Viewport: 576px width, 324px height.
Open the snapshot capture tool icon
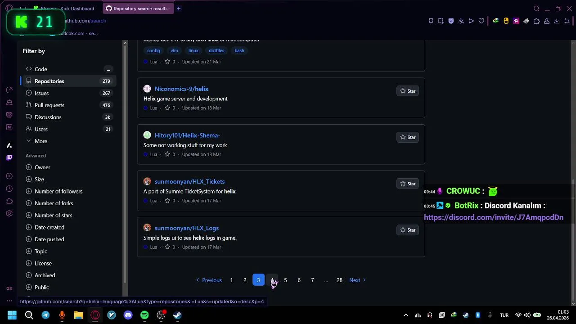441,21
